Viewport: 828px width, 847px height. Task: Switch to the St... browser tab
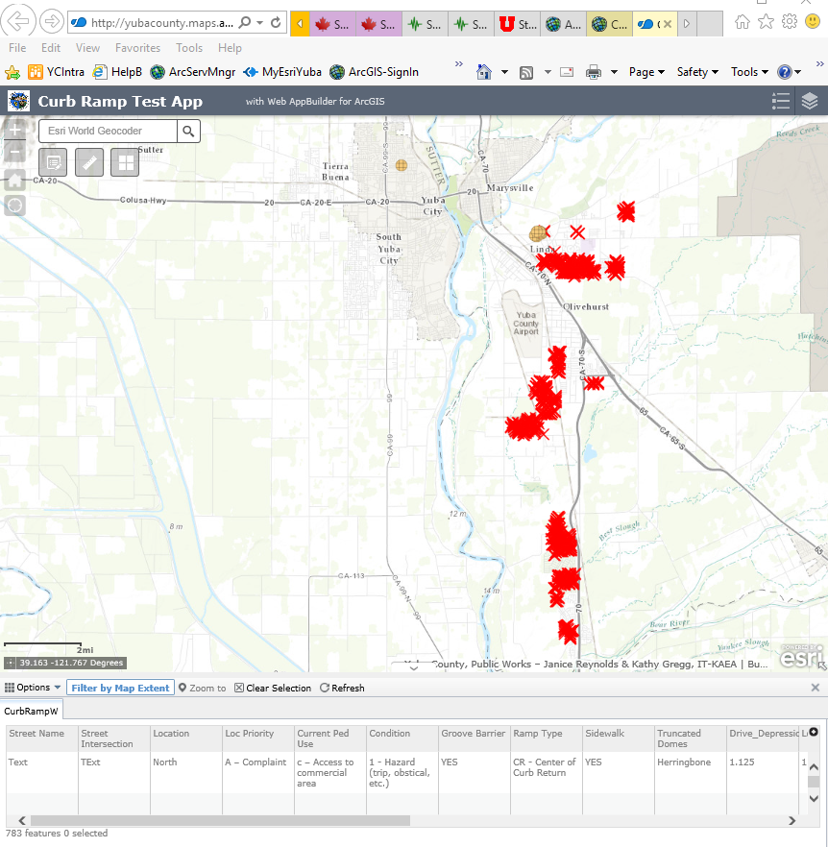(x=517, y=24)
